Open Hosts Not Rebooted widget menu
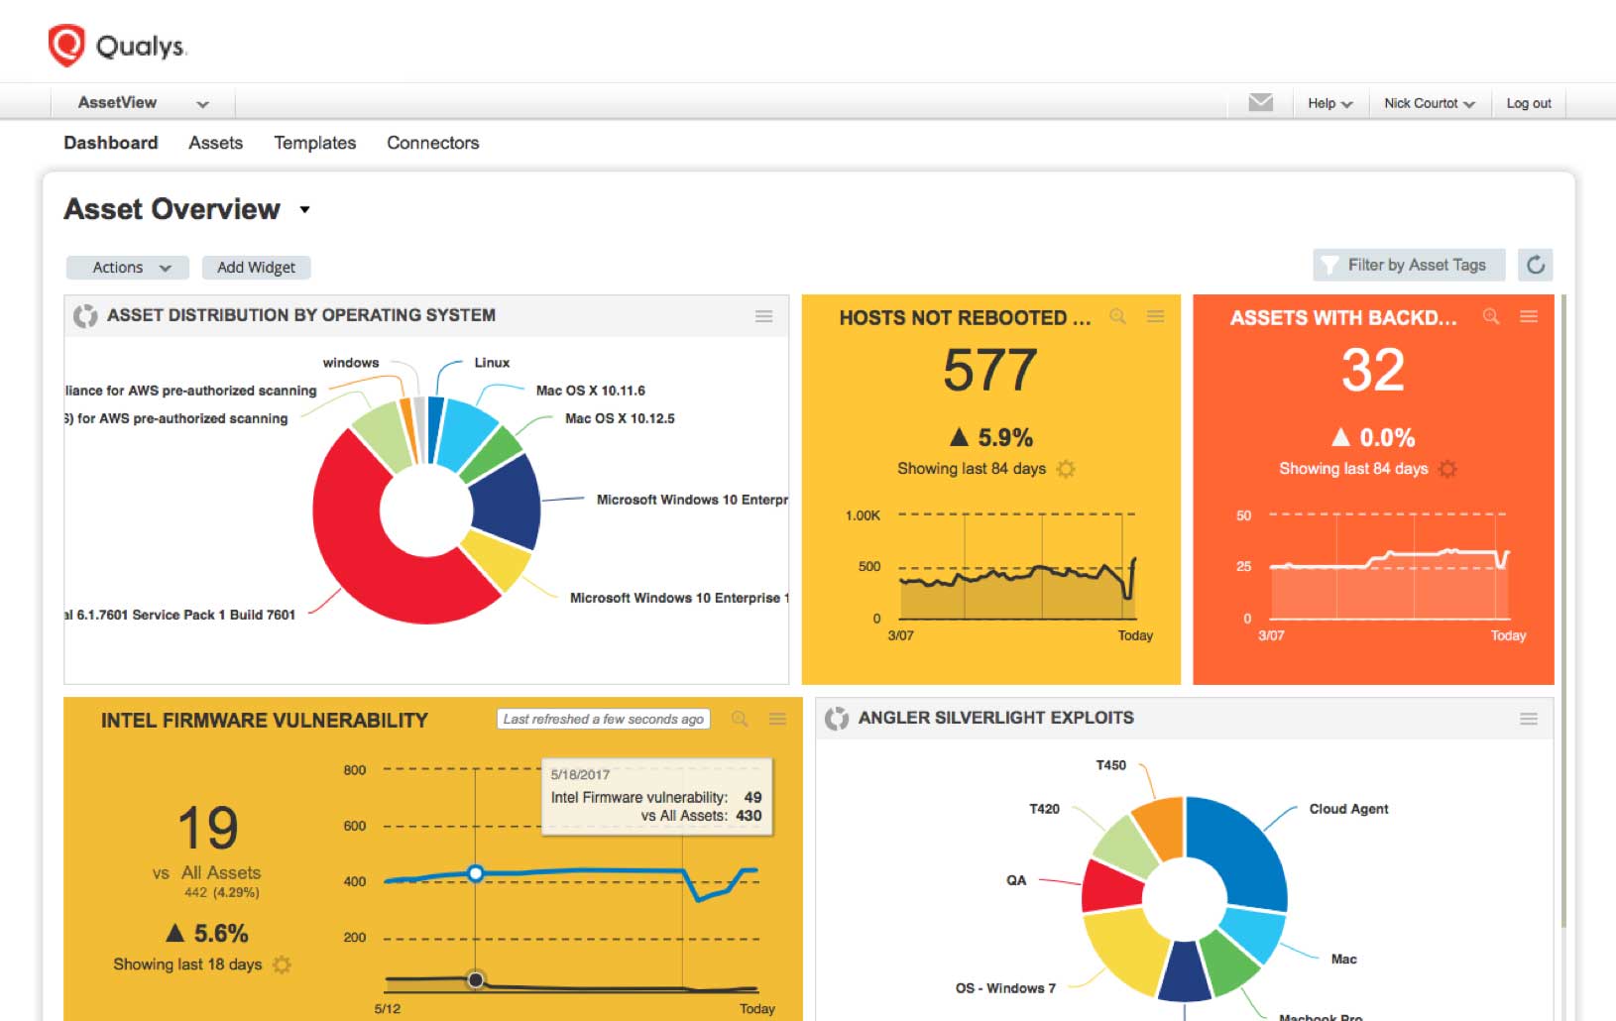 click(x=1155, y=316)
